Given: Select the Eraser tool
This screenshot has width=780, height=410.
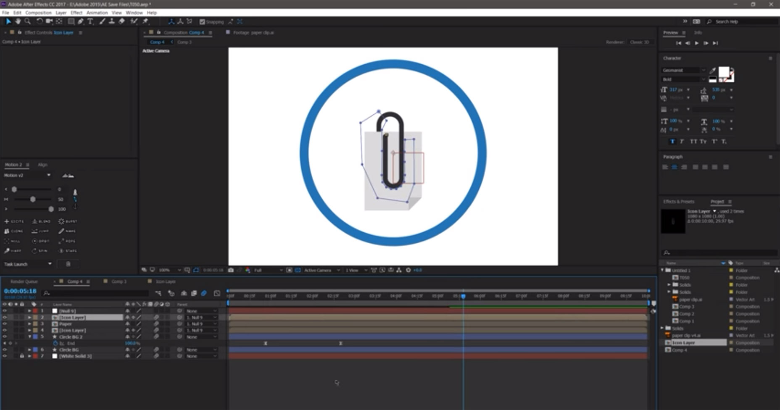Looking at the screenshot, I should pyautogui.click(x=121, y=21).
